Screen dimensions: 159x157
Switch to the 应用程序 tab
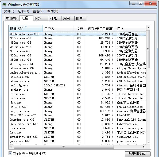point(12,18)
